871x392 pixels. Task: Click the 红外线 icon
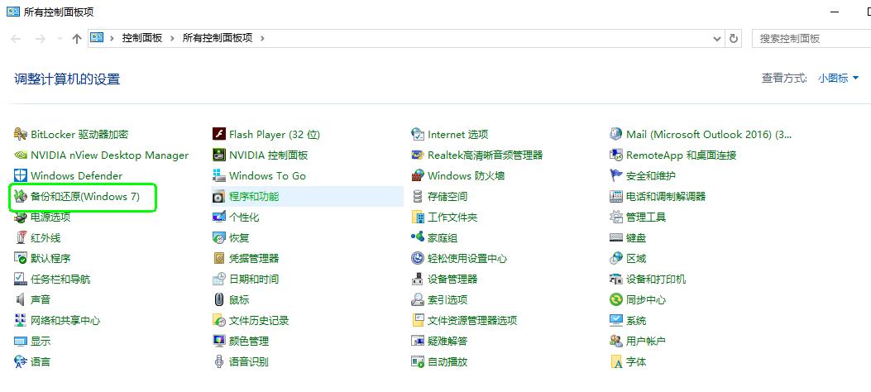coord(21,237)
